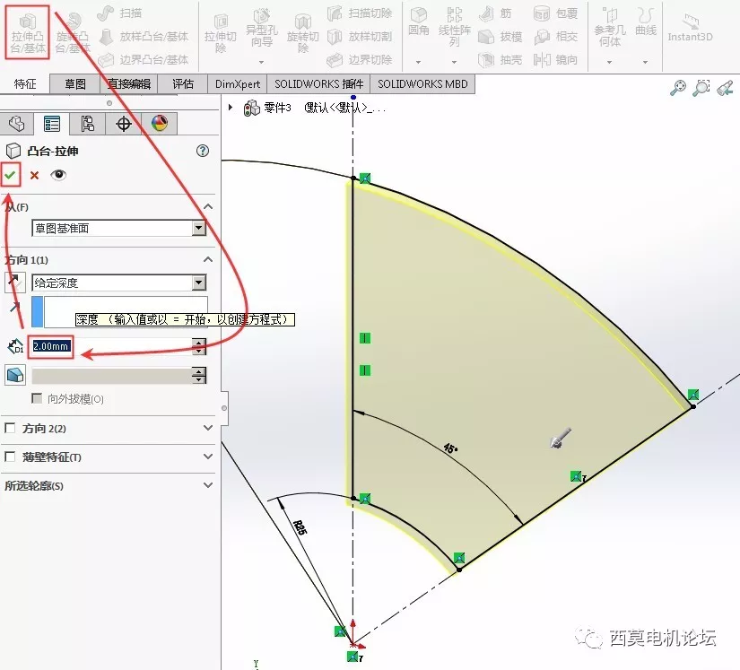Click the Reverse Direction button

14,283
